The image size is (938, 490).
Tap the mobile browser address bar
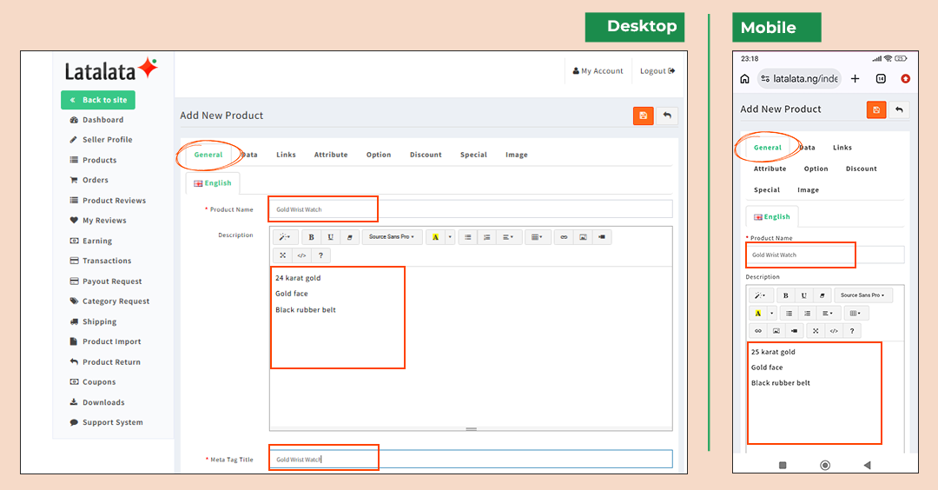tap(799, 79)
